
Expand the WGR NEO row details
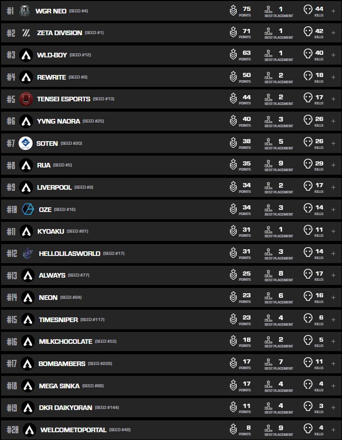333,11
